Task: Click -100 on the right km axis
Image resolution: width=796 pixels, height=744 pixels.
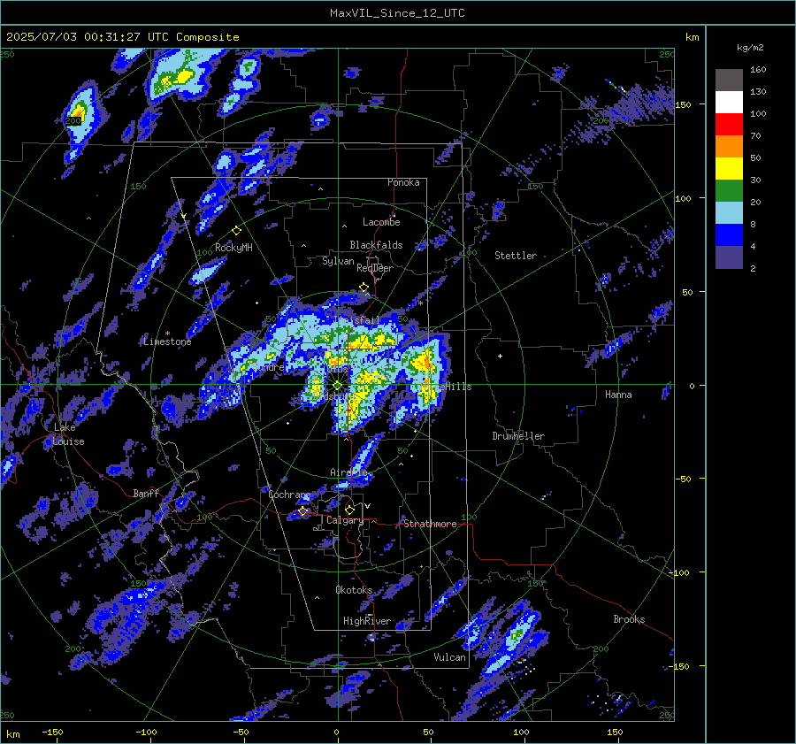Action: (679, 572)
